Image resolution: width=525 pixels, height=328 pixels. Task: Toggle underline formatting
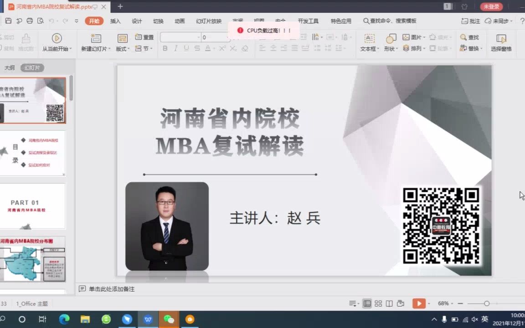(x=187, y=48)
